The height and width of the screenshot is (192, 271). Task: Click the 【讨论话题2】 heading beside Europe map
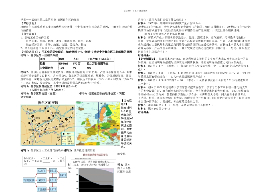point(126,102)
